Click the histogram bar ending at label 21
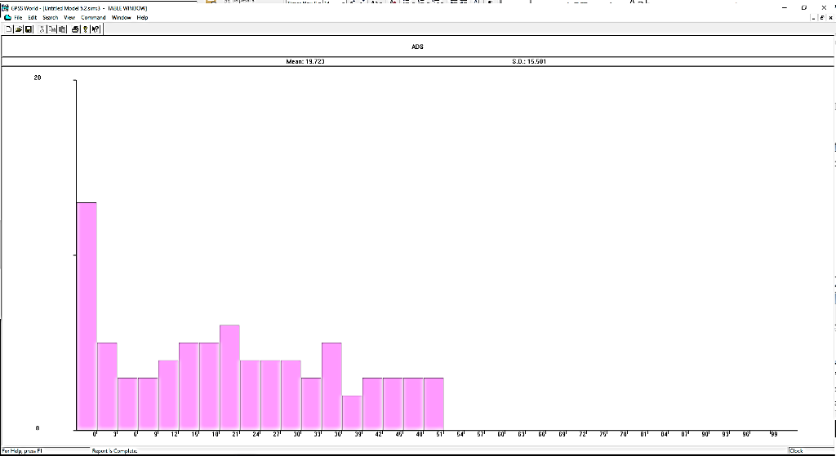836x456 pixels. click(229, 377)
